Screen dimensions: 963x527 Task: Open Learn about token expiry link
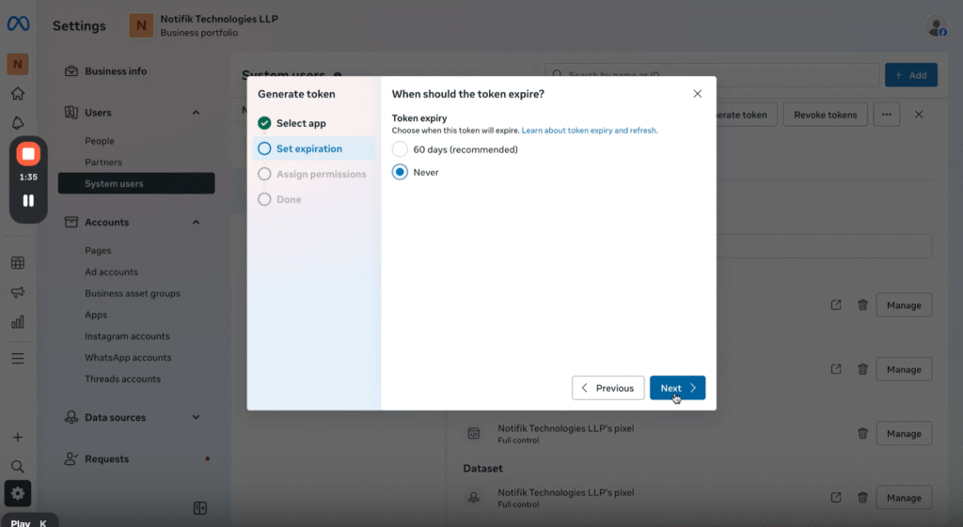(590, 131)
